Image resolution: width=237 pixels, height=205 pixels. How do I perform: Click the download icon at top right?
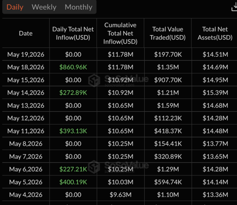[x=234, y=7]
